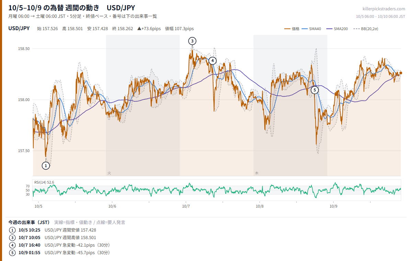This screenshot has width=412, height=261.
Task: Click the circled 4 icon in event list
Action: coord(12,245)
